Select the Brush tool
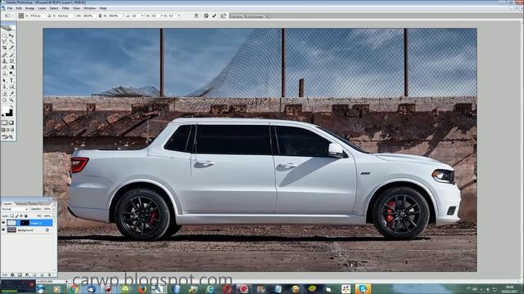Screen dimensions: 524x294 11,55
